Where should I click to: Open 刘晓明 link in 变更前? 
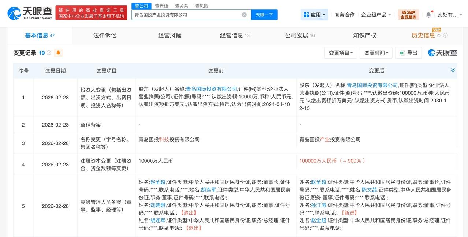(x=157, y=205)
